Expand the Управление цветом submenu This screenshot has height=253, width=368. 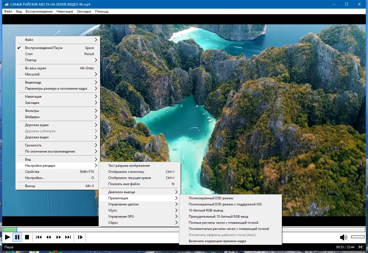click(x=123, y=204)
